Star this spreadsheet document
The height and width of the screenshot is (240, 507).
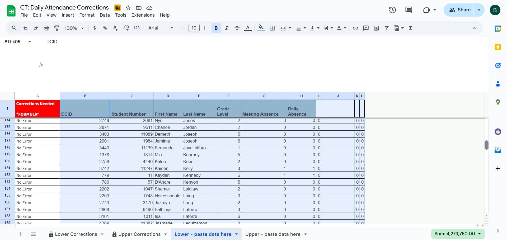coord(128,8)
